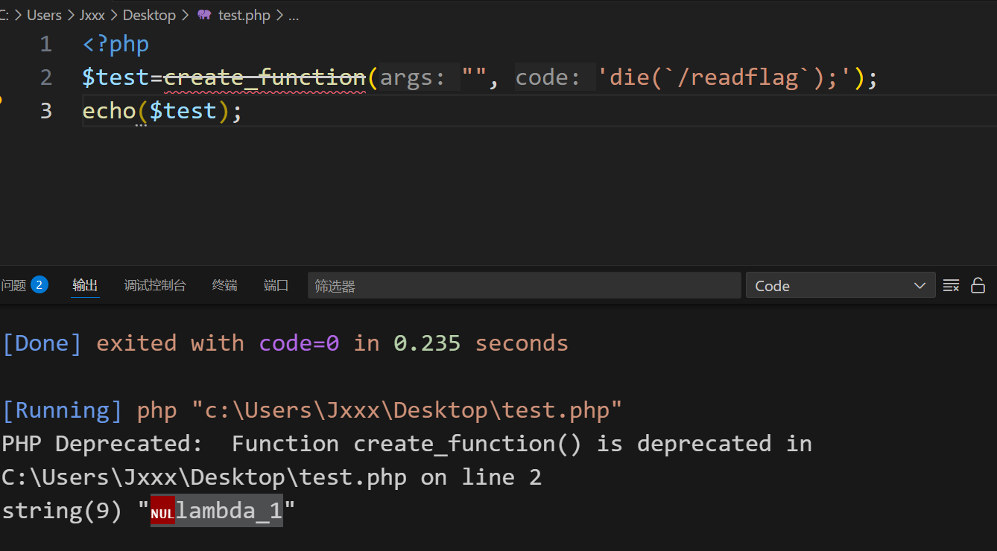Click into the 筛选器 filter field
Viewport: 997px width, 551px height.
(x=524, y=286)
